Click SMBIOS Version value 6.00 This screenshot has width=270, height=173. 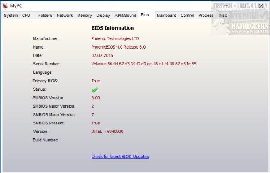pos(95,97)
